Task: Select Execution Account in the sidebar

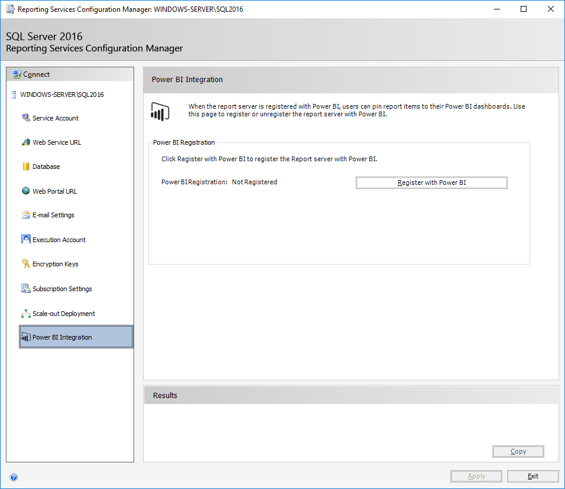Action: click(59, 240)
